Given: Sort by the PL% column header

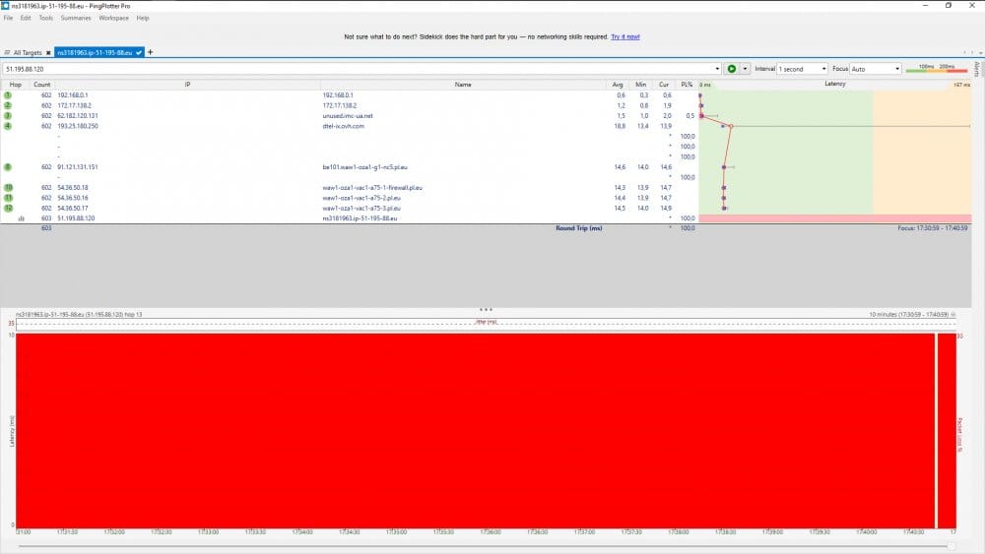Looking at the screenshot, I should pos(689,85).
